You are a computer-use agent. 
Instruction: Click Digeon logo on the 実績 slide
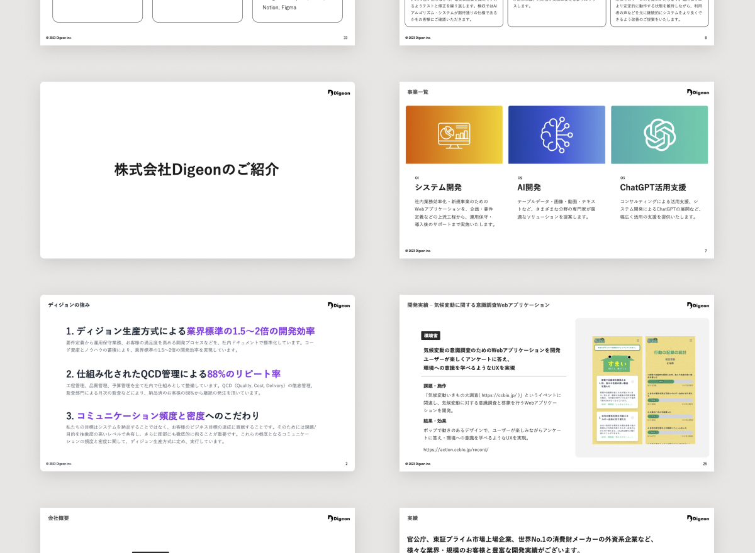pyautogui.click(x=698, y=518)
